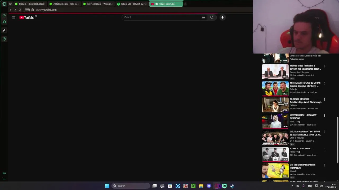Open options for MINTE-MA FRUMOS video
Image resolution: width=339 pixels, height=190 pixels.
[x=324, y=83]
